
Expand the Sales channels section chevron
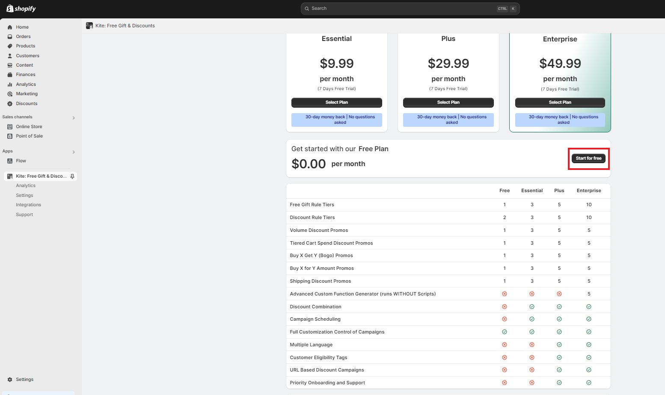pos(74,118)
